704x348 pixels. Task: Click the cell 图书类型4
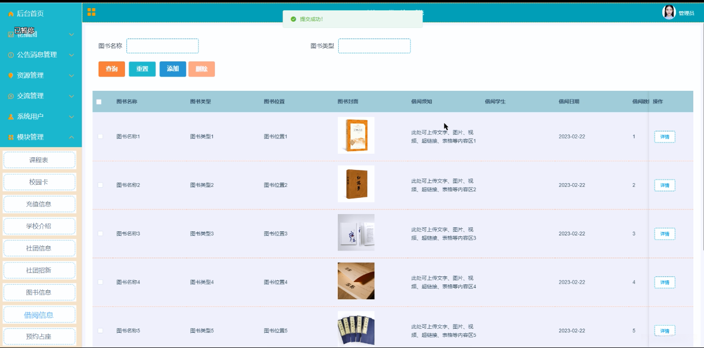click(202, 282)
